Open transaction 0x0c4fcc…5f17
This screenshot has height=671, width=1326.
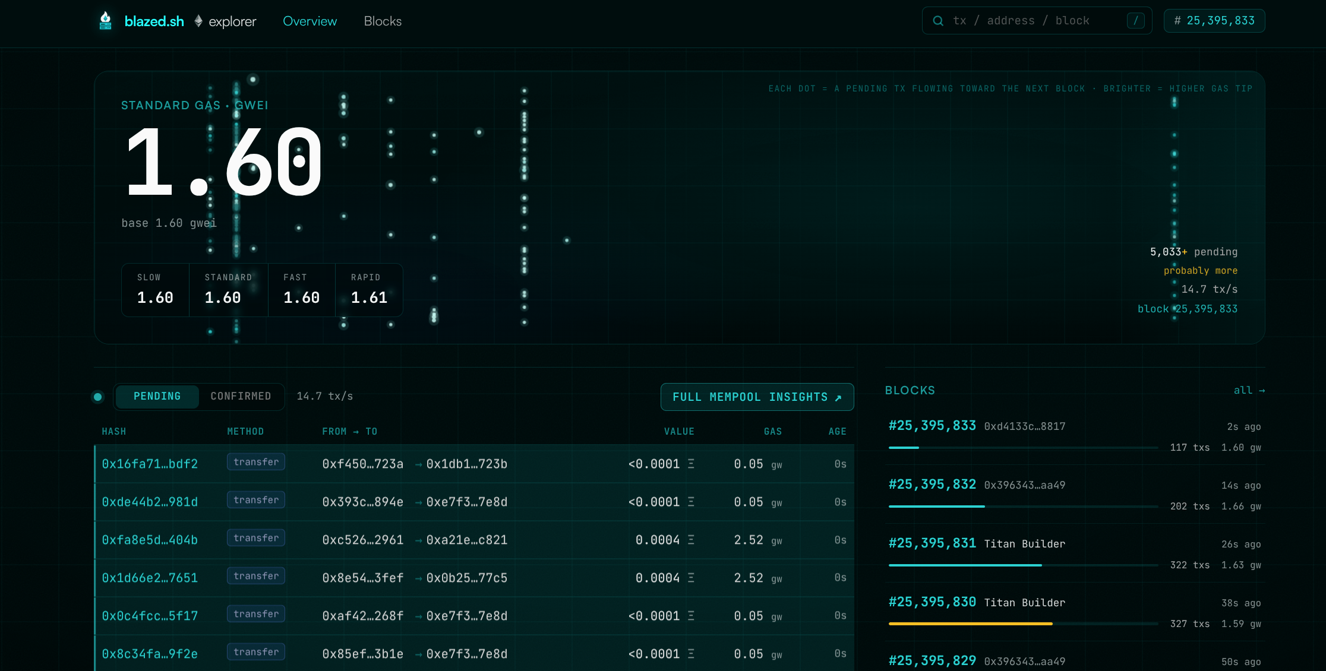(x=150, y=616)
